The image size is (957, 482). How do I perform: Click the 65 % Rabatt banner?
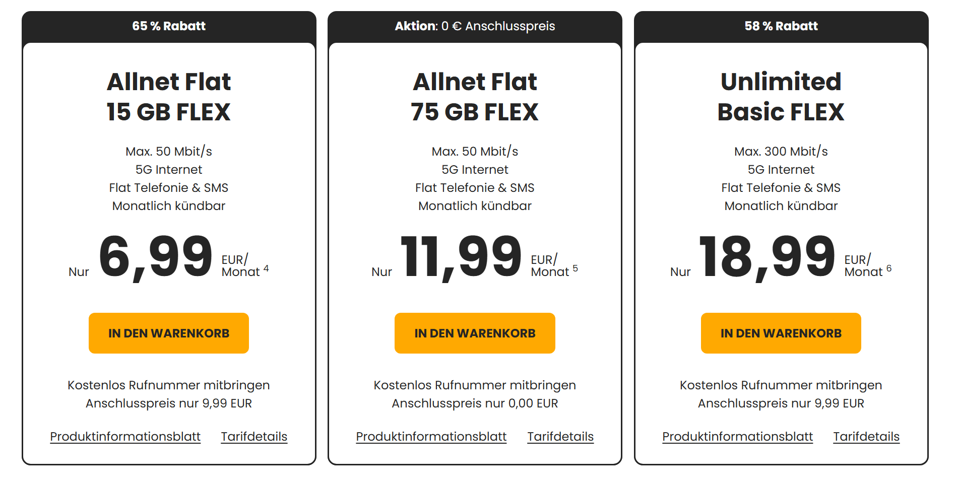coord(169,26)
